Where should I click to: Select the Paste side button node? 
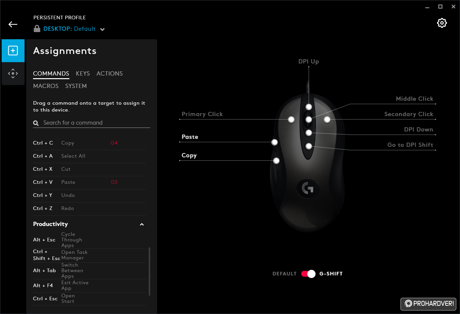[x=275, y=142]
